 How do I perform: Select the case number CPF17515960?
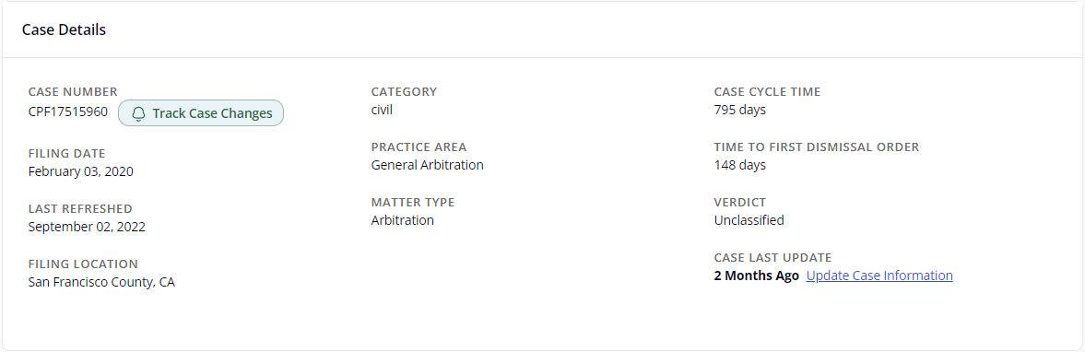click(68, 111)
